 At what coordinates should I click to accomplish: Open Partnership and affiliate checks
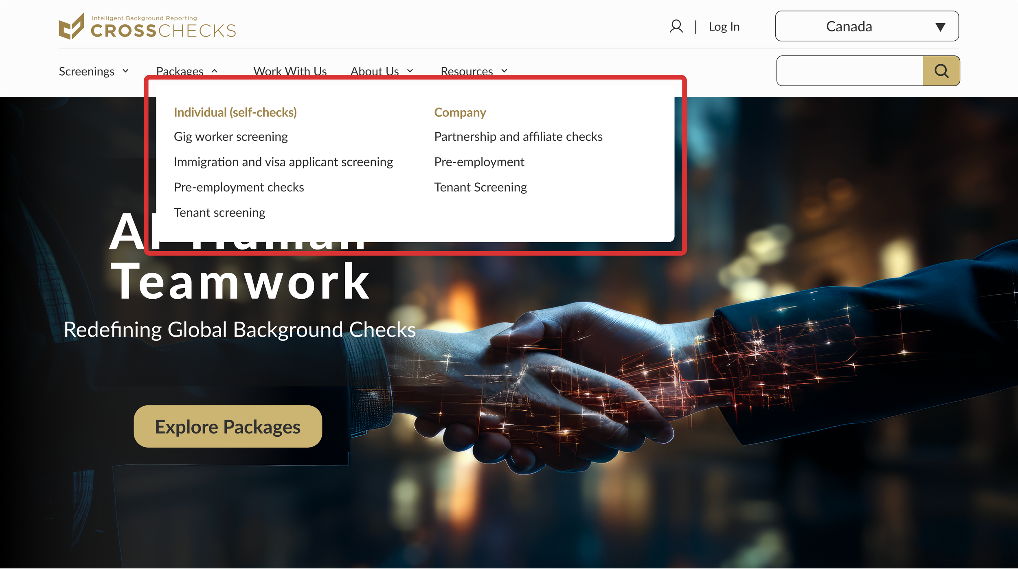(x=518, y=137)
